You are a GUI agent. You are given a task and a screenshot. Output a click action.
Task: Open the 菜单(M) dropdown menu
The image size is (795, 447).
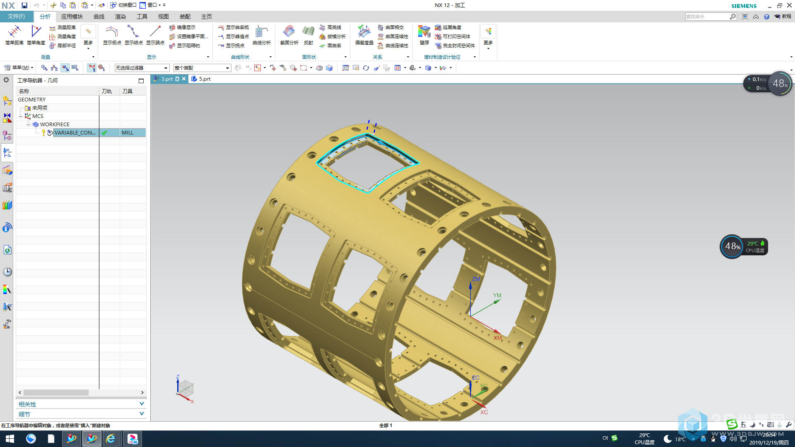coord(19,68)
